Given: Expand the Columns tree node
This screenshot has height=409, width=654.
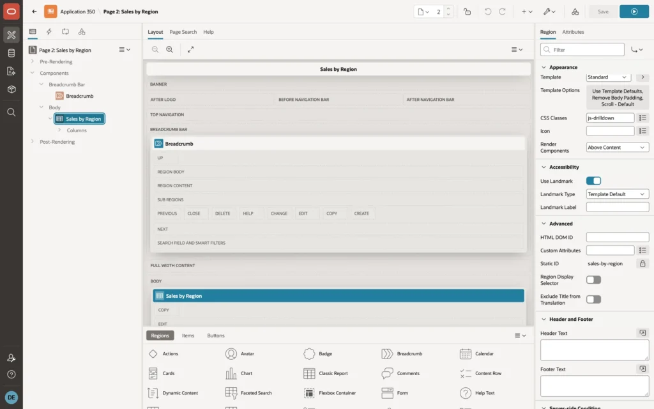Looking at the screenshot, I should point(59,130).
